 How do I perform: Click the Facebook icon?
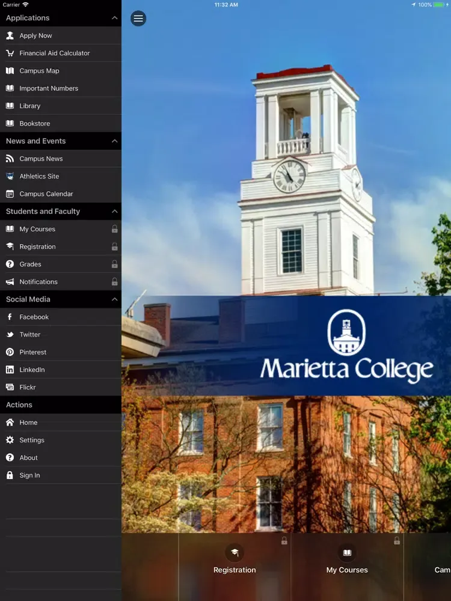tap(10, 317)
